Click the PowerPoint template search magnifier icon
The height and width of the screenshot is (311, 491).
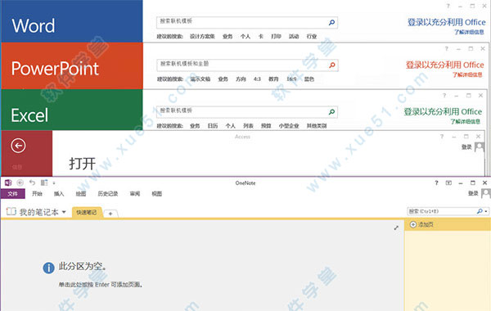click(332, 65)
